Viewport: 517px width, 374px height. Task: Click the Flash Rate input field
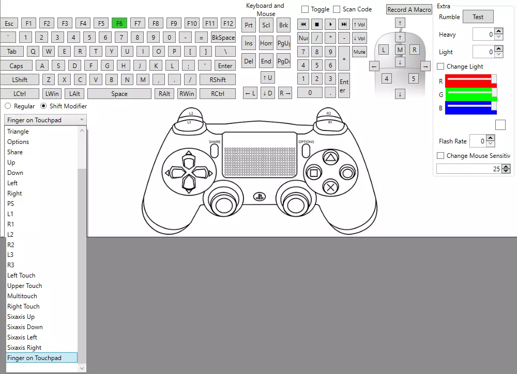(478, 141)
